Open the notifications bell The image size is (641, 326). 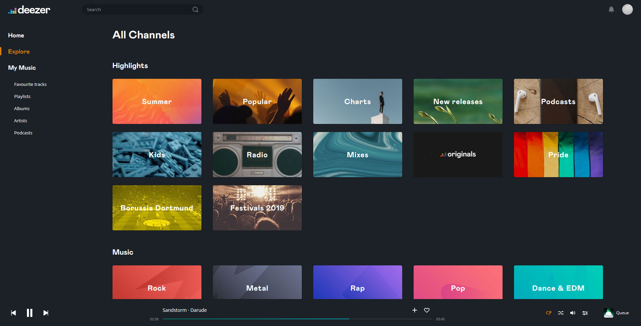pyautogui.click(x=611, y=9)
